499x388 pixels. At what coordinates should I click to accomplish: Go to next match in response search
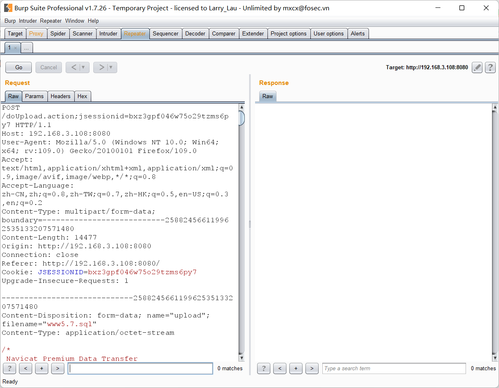[312, 368]
